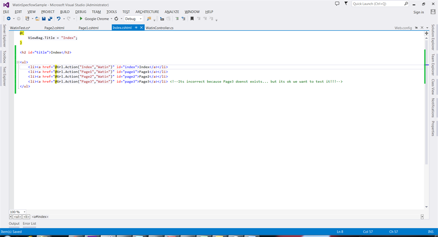Open the BUILD menu
This screenshot has width=438, height=237.
65,12
